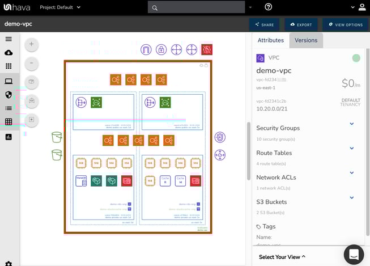Expand the Network ACLs section
Screen dimensions: 370x266
351,173
